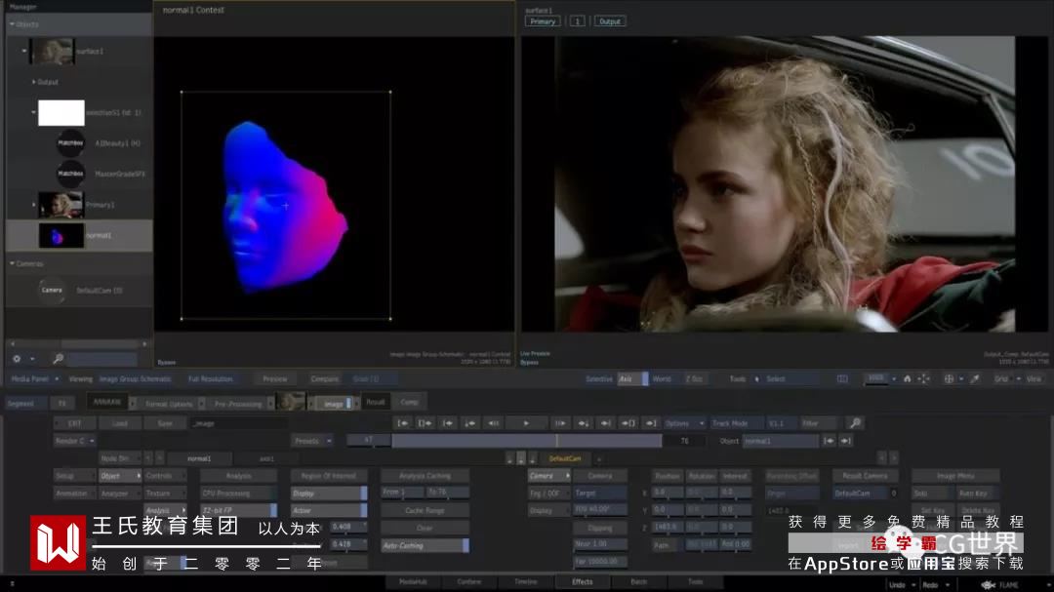Toggle the Auto-Caching button
The height and width of the screenshot is (592, 1054).
pyautogui.click(x=424, y=546)
